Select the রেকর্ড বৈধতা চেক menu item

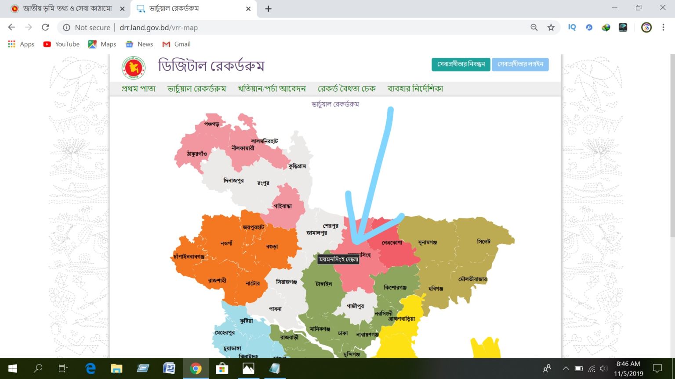[347, 89]
